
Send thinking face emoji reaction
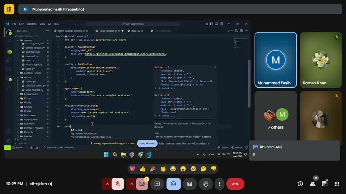(203, 169)
